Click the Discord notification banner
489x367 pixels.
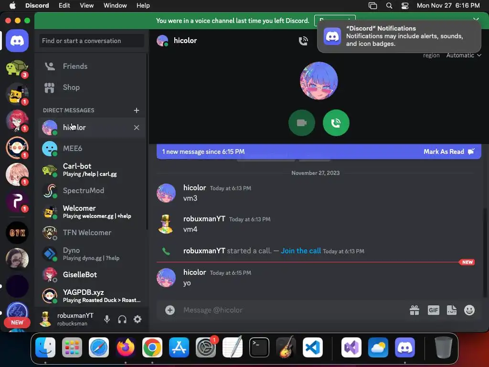(x=399, y=36)
